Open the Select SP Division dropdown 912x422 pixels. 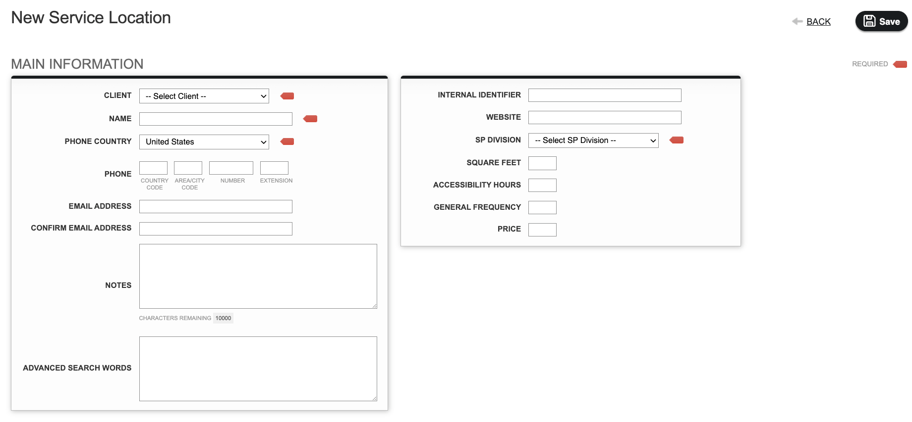click(593, 141)
